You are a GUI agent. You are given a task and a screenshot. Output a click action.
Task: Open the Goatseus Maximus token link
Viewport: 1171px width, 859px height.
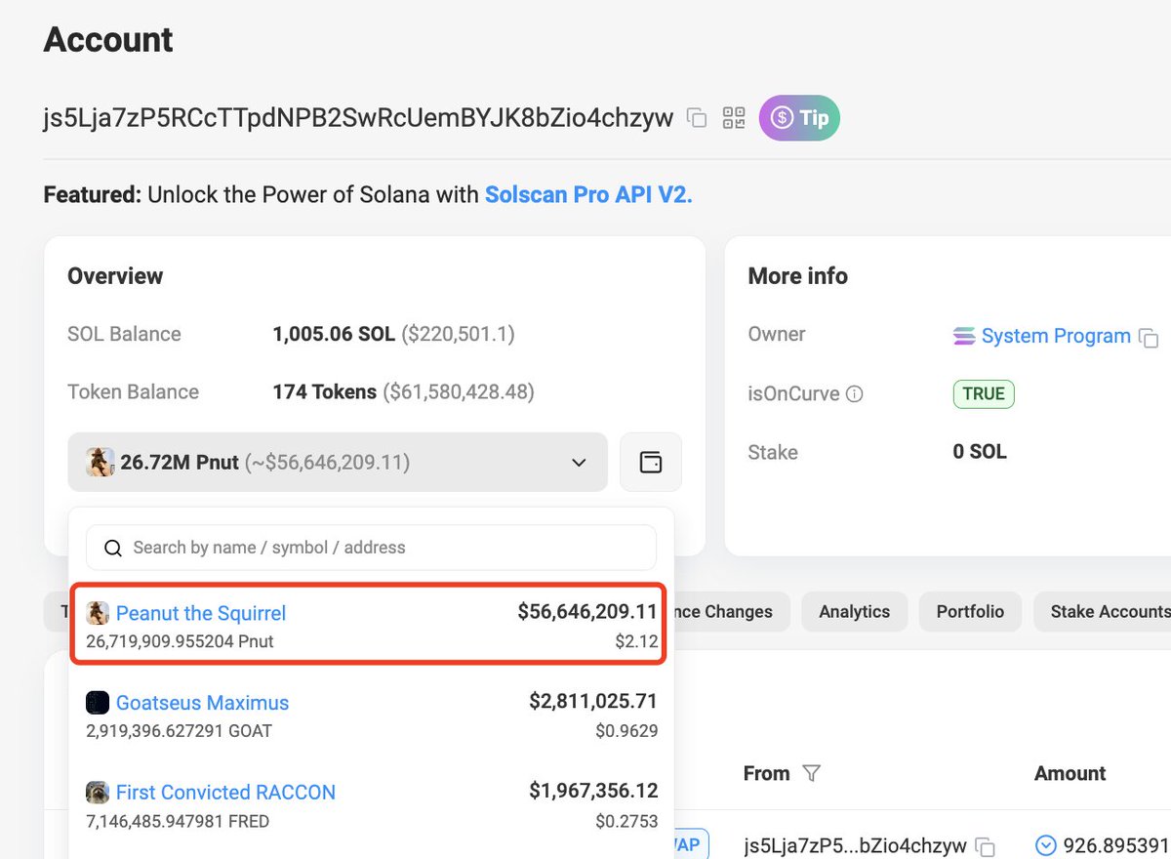pos(202,703)
